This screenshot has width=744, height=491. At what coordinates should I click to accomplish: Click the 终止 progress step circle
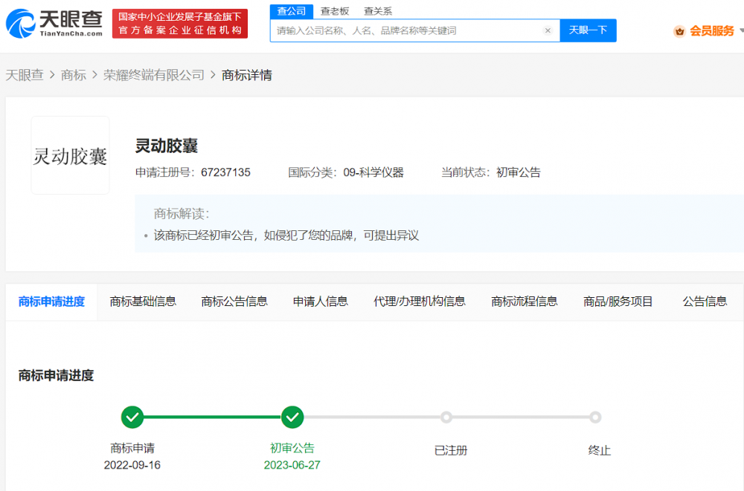point(595,417)
